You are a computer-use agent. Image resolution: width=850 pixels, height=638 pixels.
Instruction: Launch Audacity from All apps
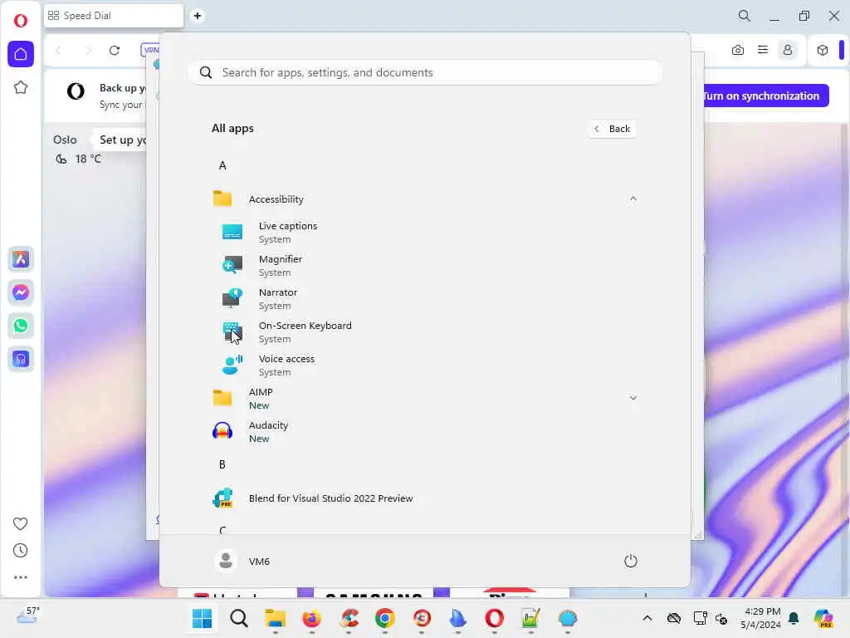click(423, 431)
